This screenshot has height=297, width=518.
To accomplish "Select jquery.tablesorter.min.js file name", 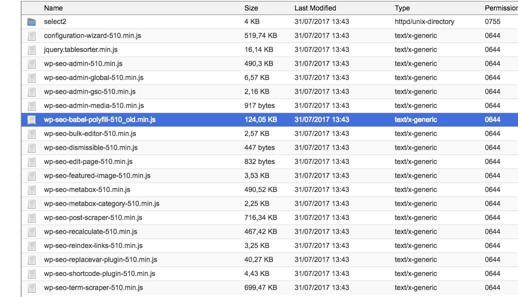I will [x=81, y=50].
